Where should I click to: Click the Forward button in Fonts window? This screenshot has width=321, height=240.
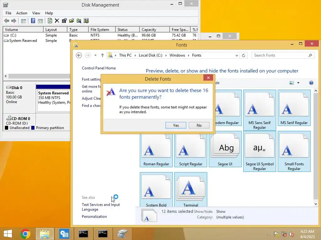[x=88, y=55]
